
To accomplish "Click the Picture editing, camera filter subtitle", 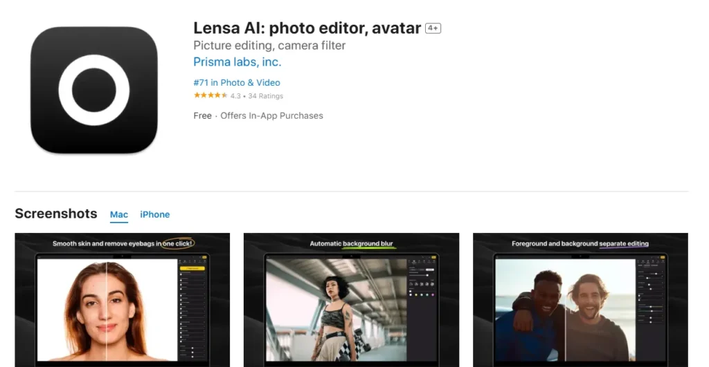I will pyautogui.click(x=269, y=46).
